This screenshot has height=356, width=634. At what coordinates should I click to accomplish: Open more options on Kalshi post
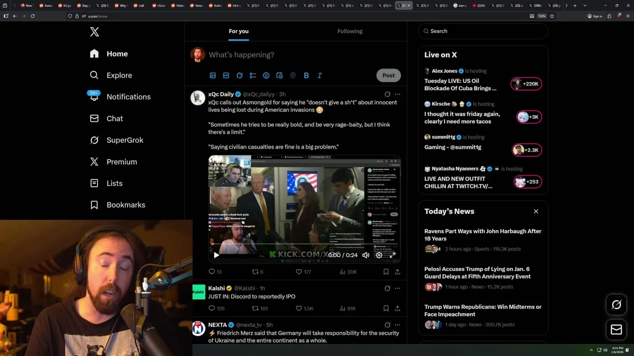397,288
